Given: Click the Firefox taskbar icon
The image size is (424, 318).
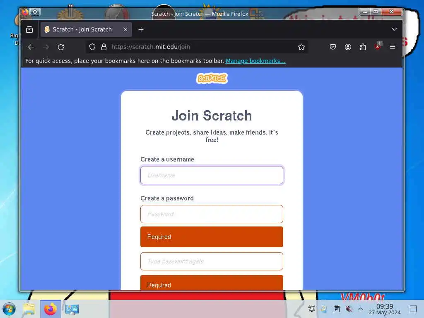Looking at the screenshot, I should click(x=51, y=309).
